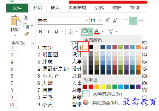This screenshot has width=159, height=111.
Task: Pick standard yellow color swatch
Action: pyautogui.click(x=103, y=87)
